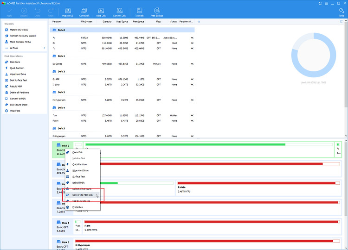Select Disk 0 header row in list
348x250 pixels.
122,30
